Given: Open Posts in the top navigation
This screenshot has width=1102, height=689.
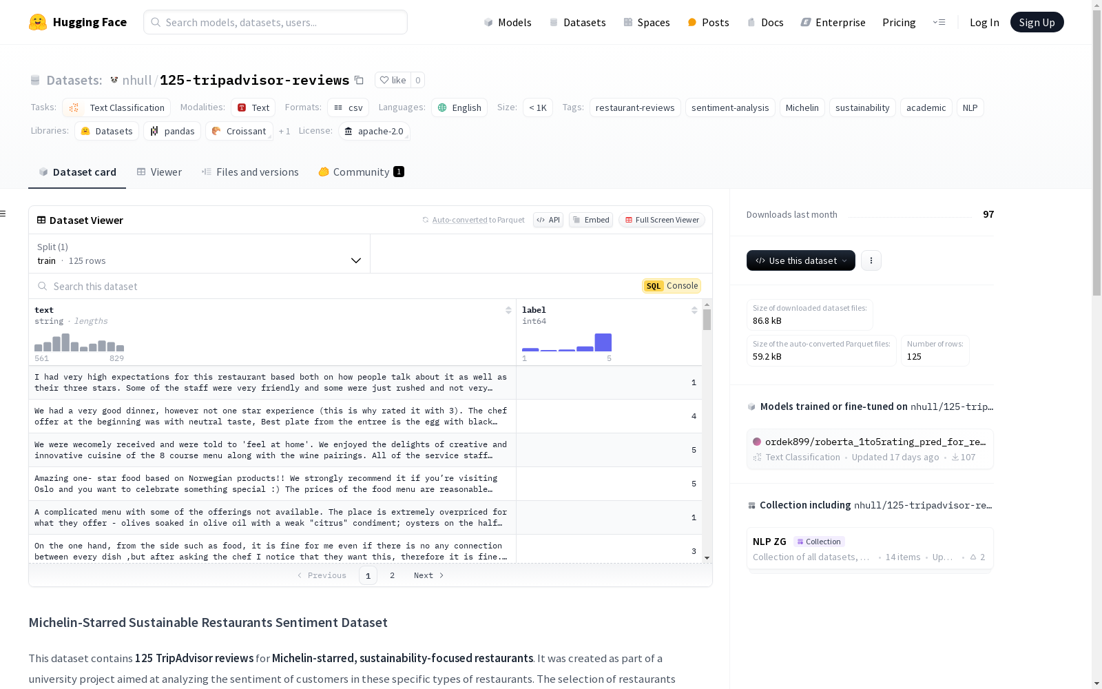Looking at the screenshot, I should (x=708, y=22).
